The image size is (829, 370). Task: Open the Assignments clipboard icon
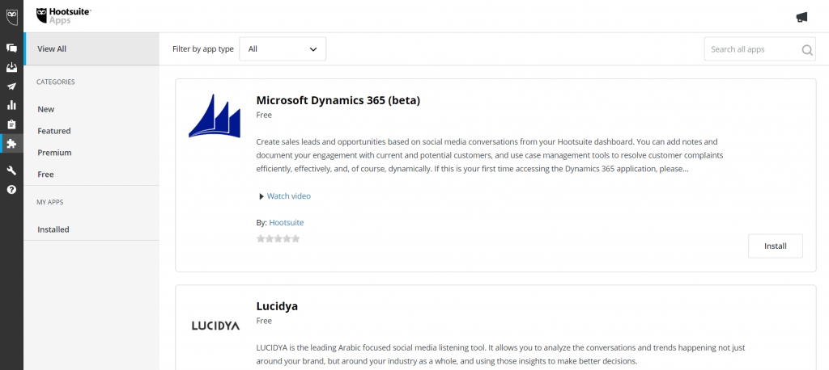pyautogui.click(x=11, y=124)
